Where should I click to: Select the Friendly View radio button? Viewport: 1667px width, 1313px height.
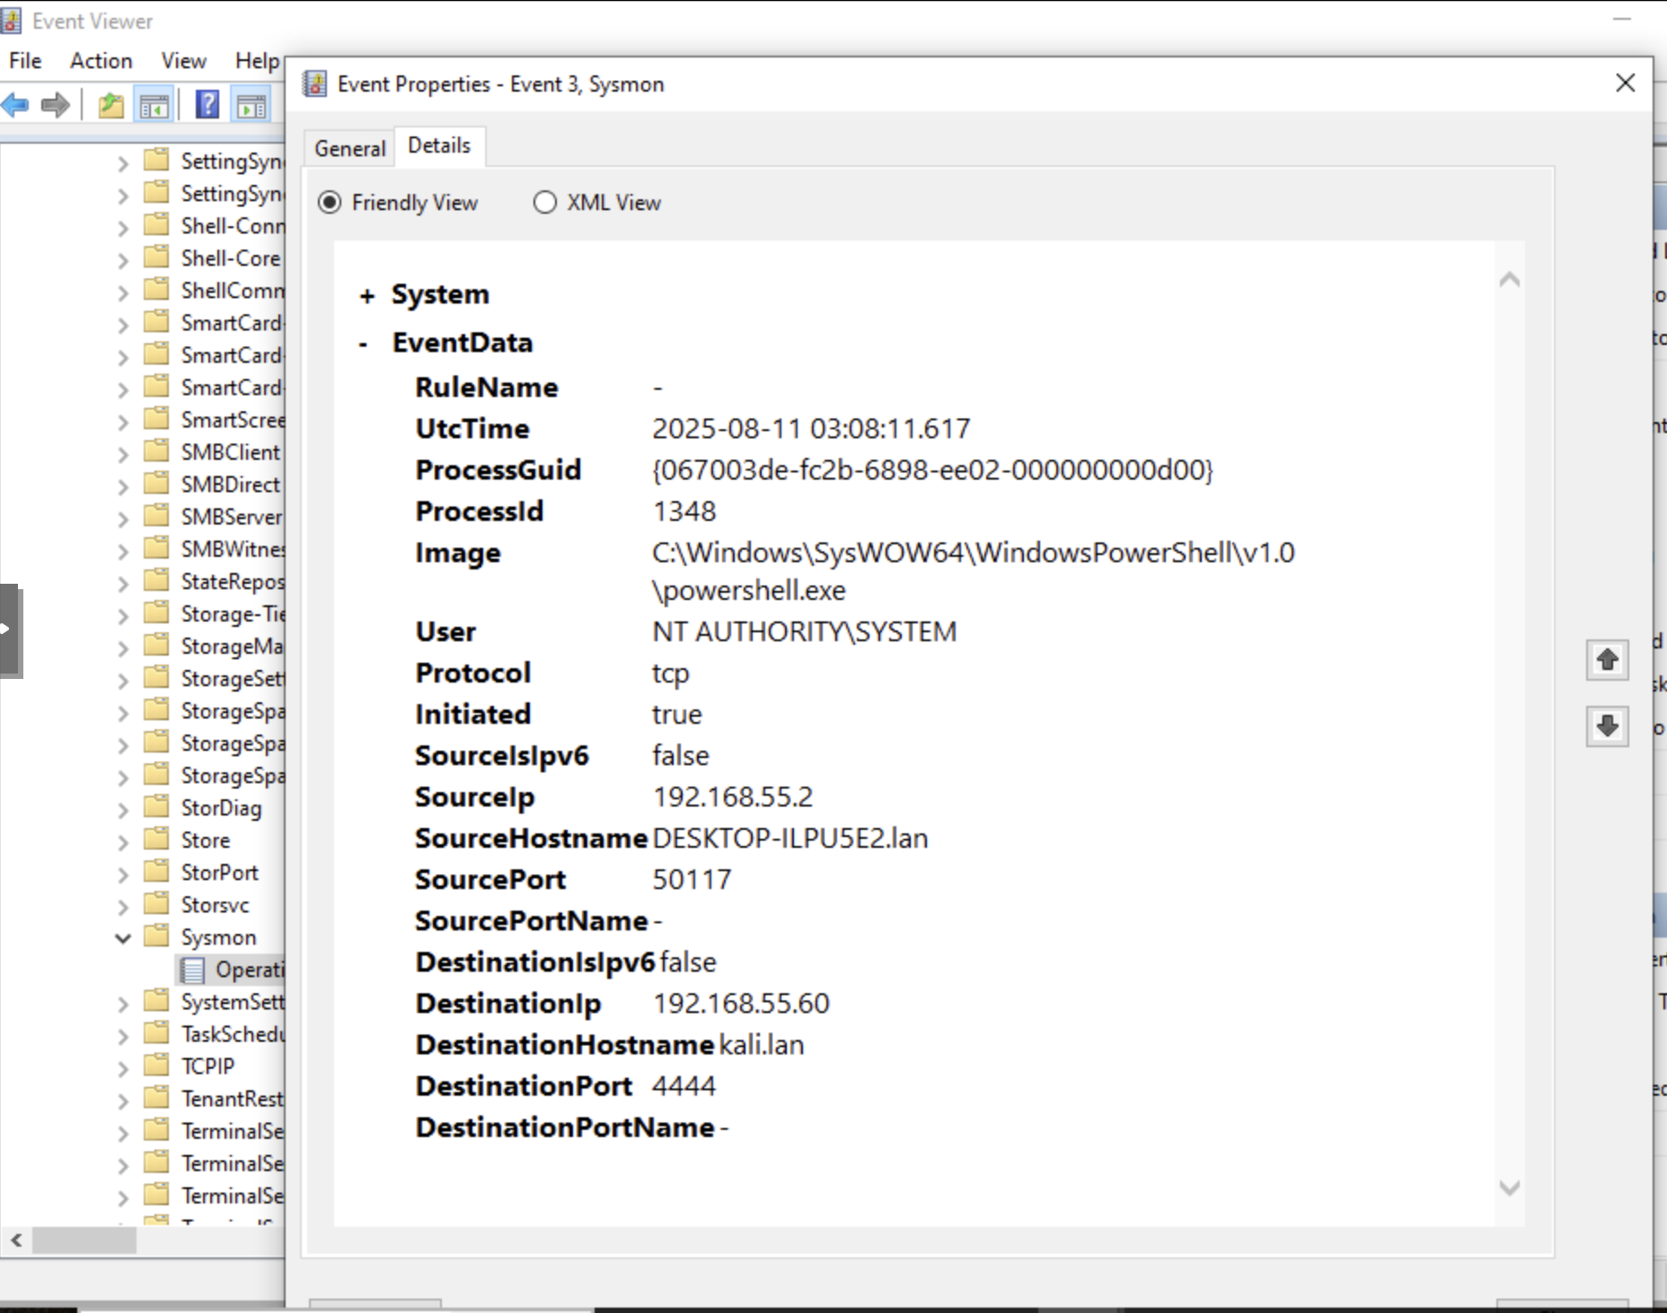(x=330, y=203)
